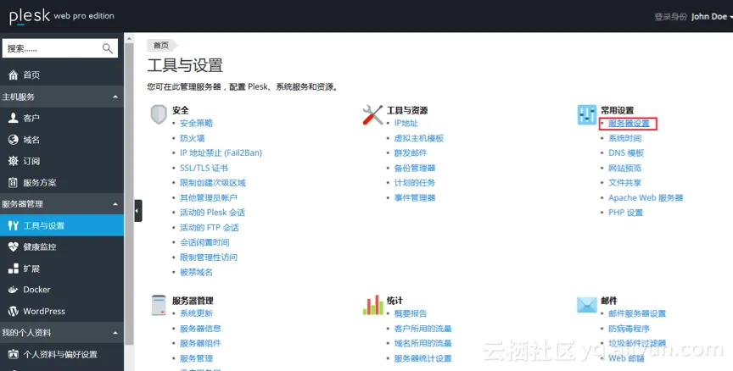Open the 防火墙 link
Screen dimensions: 733x371
coord(192,138)
